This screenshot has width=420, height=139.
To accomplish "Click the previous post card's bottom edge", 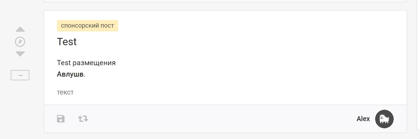I will point(225,1).
